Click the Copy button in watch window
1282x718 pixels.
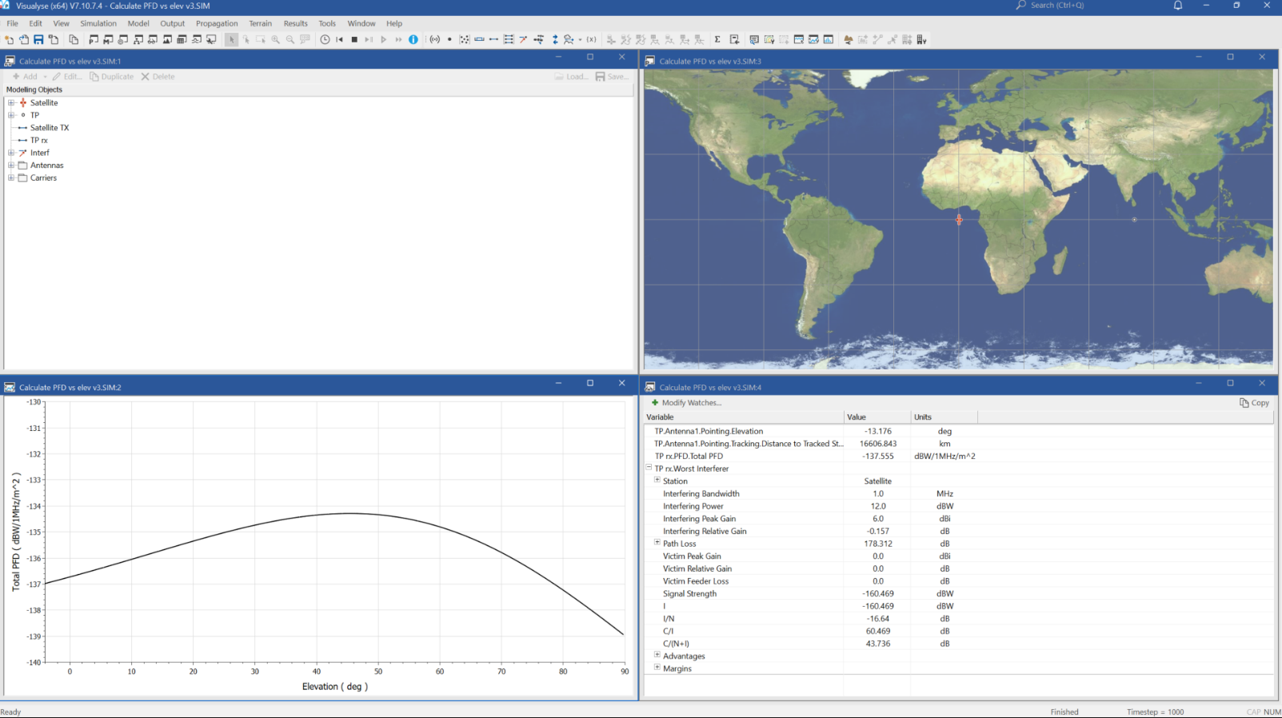[1255, 403]
